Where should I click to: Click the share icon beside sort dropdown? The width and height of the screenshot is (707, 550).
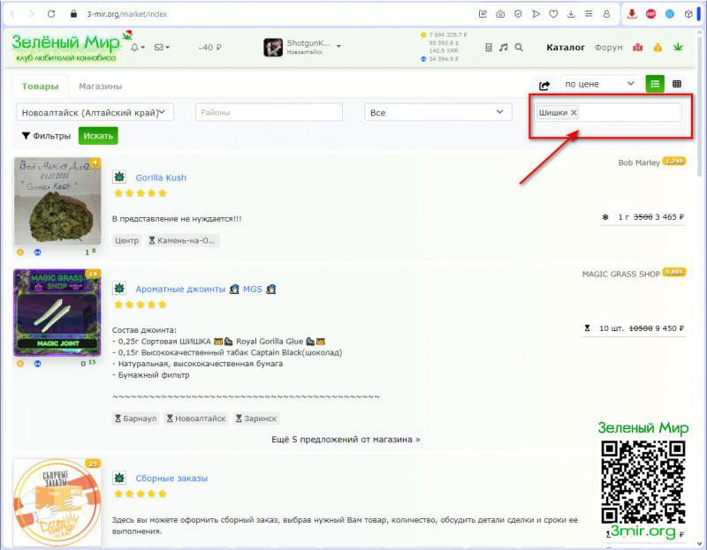544,85
